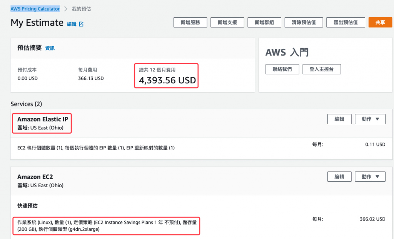Select the 366.13 USD monthly cost value

91,78
